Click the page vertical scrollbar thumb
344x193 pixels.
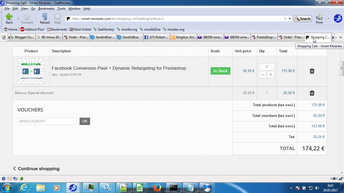[342, 68]
